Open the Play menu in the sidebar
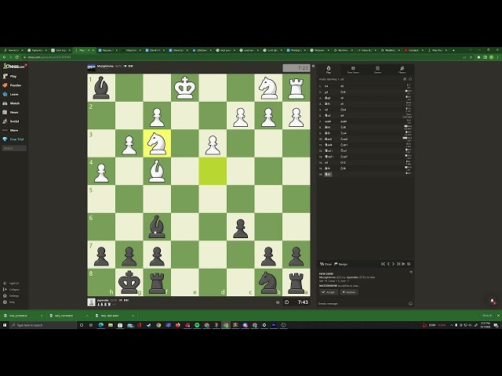The image size is (502, 376). [9, 76]
